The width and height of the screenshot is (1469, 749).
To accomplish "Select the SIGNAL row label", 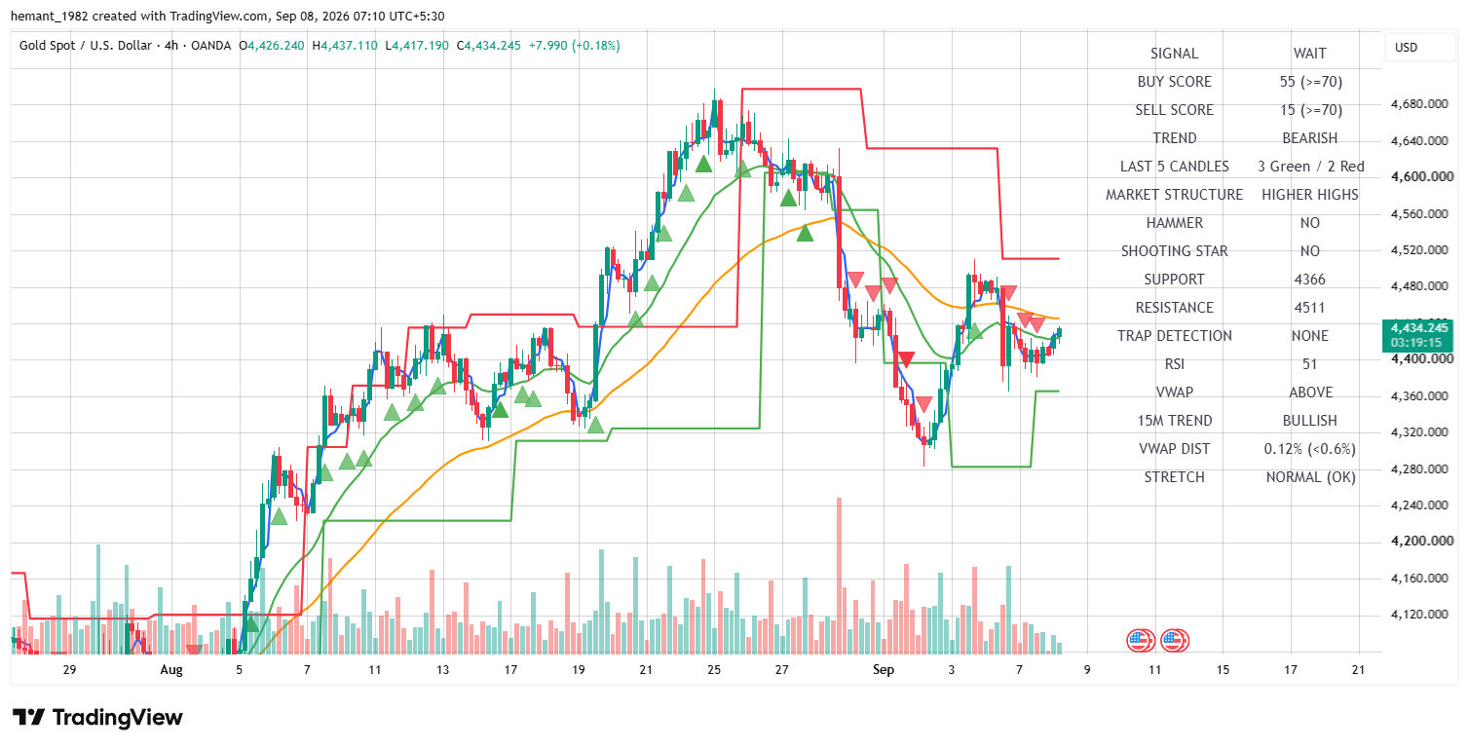I will [1174, 54].
